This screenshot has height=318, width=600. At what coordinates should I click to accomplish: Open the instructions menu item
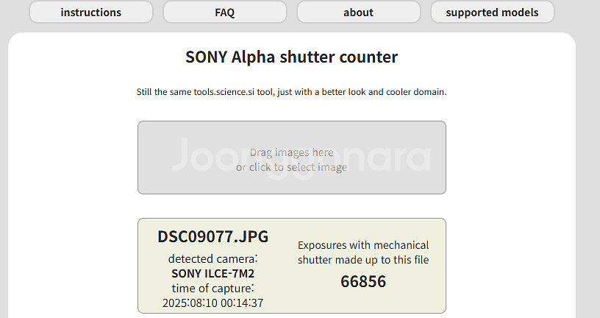click(x=91, y=12)
